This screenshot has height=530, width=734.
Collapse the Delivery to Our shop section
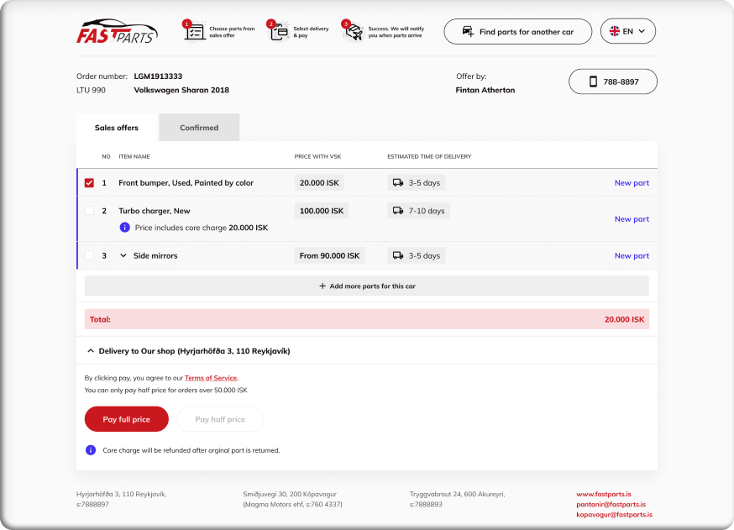(91, 351)
